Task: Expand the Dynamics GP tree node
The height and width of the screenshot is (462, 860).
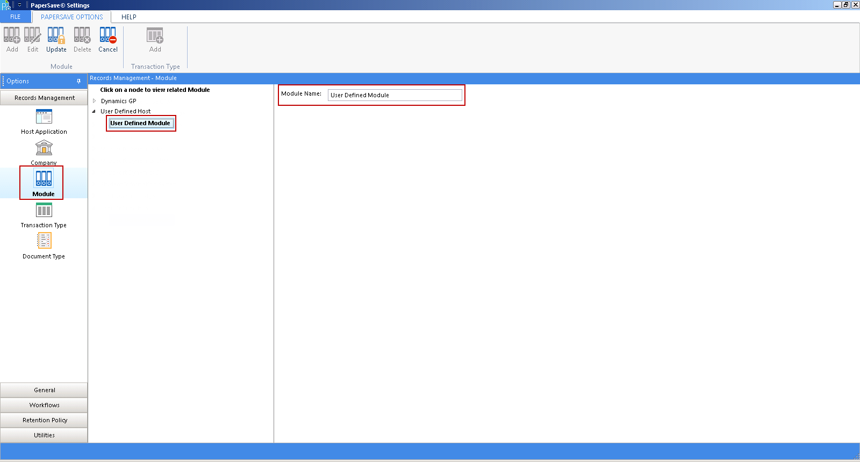Action: 95,101
